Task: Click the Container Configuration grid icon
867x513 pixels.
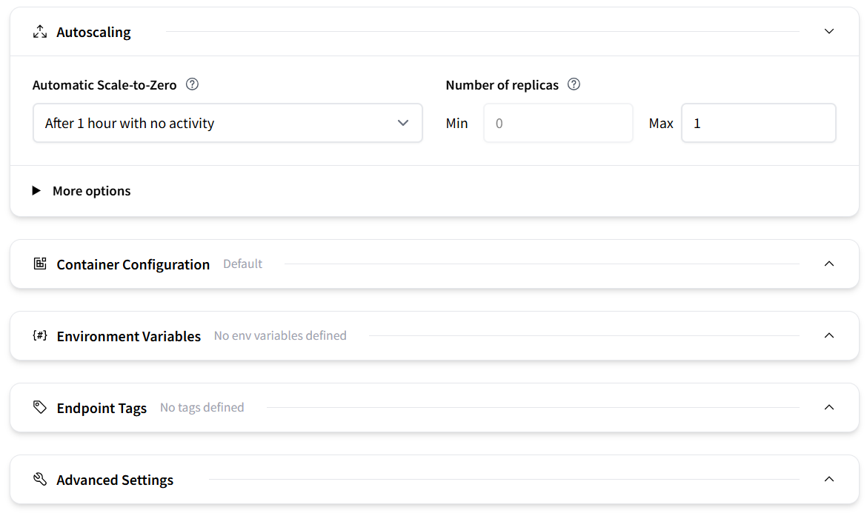Action: (x=40, y=264)
